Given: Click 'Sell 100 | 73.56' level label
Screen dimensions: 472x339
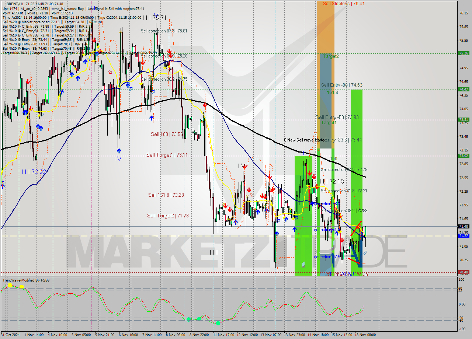Looking at the screenshot, I should [x=167, y=134].
